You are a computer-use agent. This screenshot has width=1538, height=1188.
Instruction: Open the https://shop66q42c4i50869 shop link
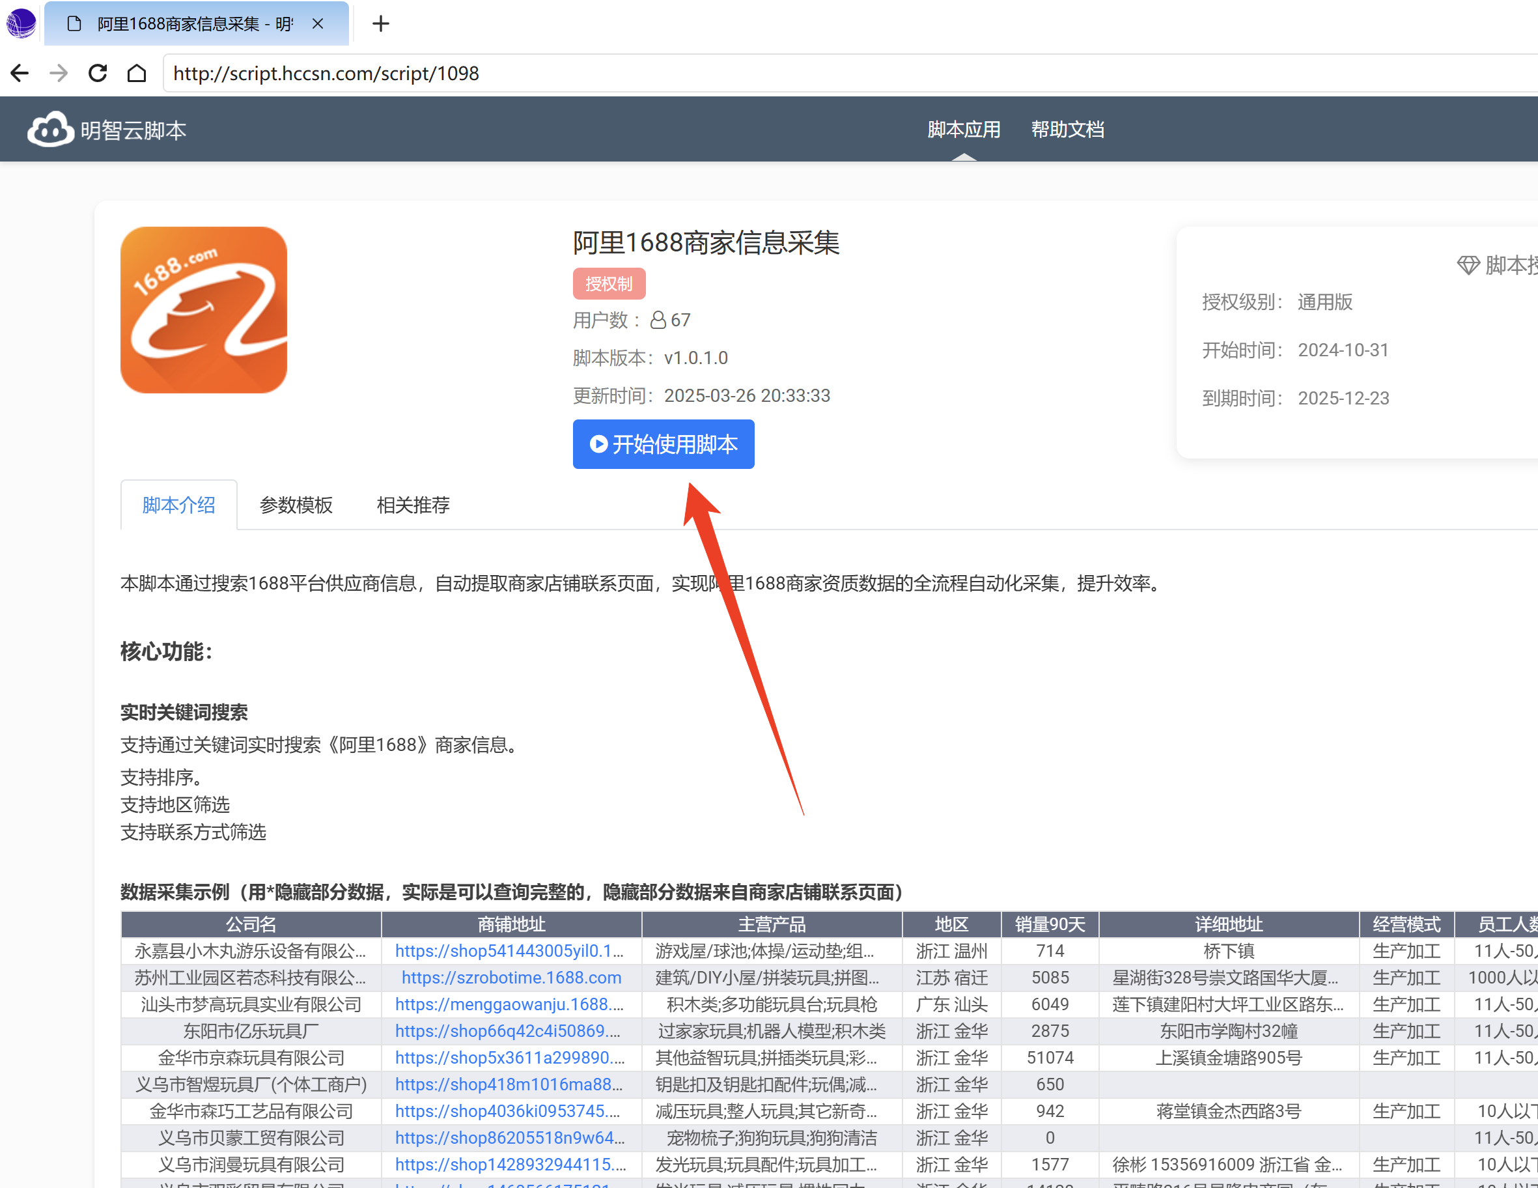[508, 1031]
